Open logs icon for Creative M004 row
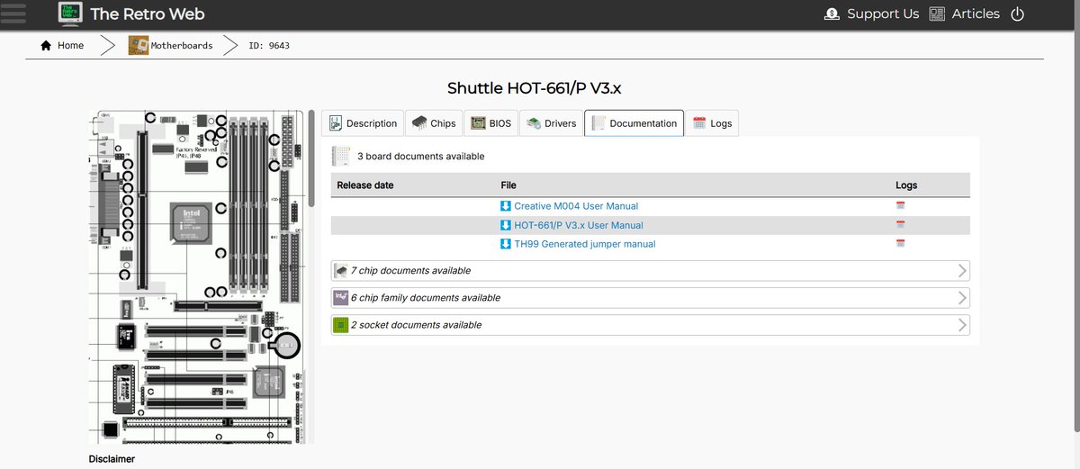1080x469 pixels. coord(901,206)
